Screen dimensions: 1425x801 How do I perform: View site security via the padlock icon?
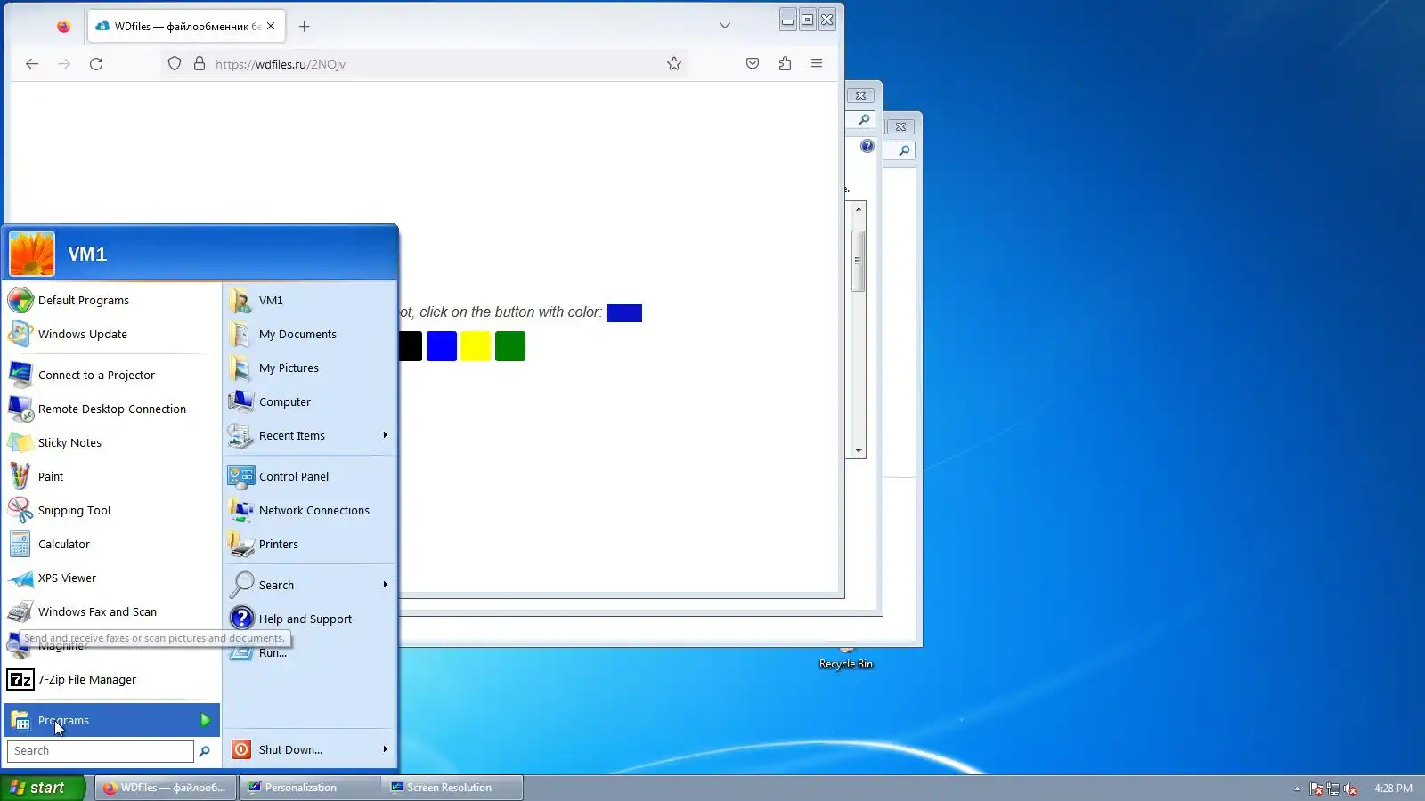coord(199,63)
